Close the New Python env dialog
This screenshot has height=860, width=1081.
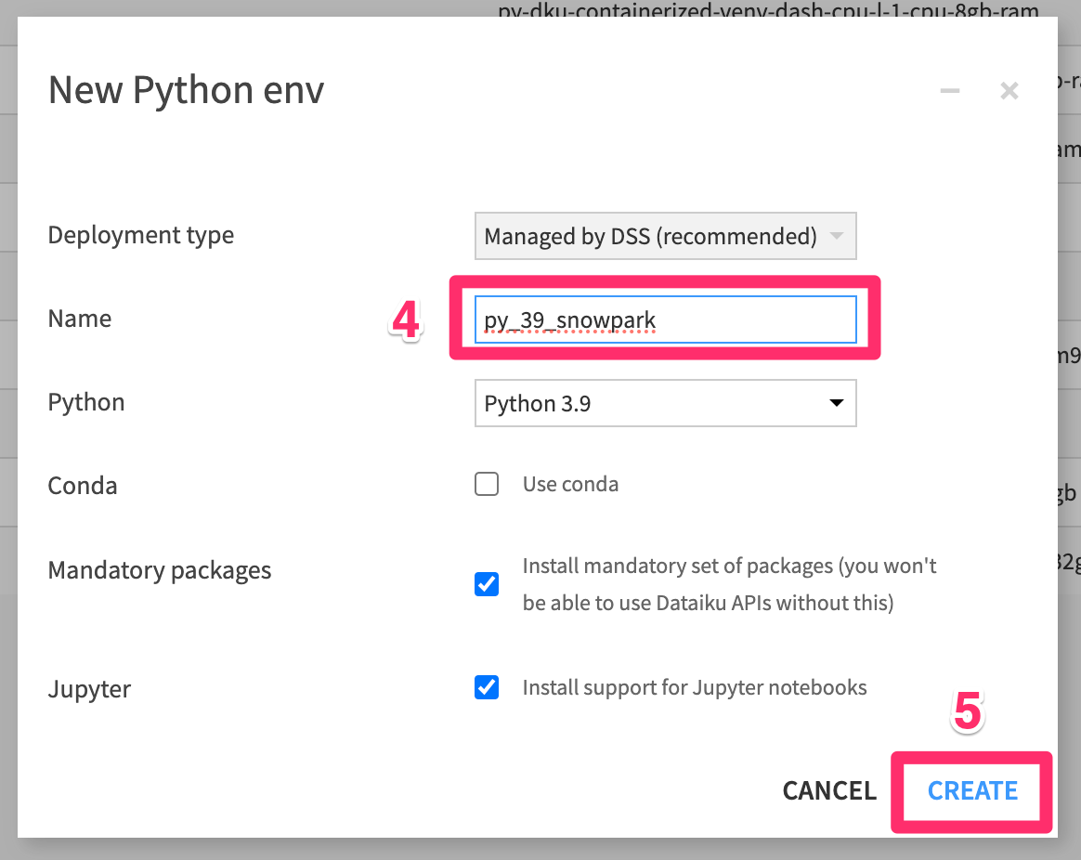pos(1009,91)
